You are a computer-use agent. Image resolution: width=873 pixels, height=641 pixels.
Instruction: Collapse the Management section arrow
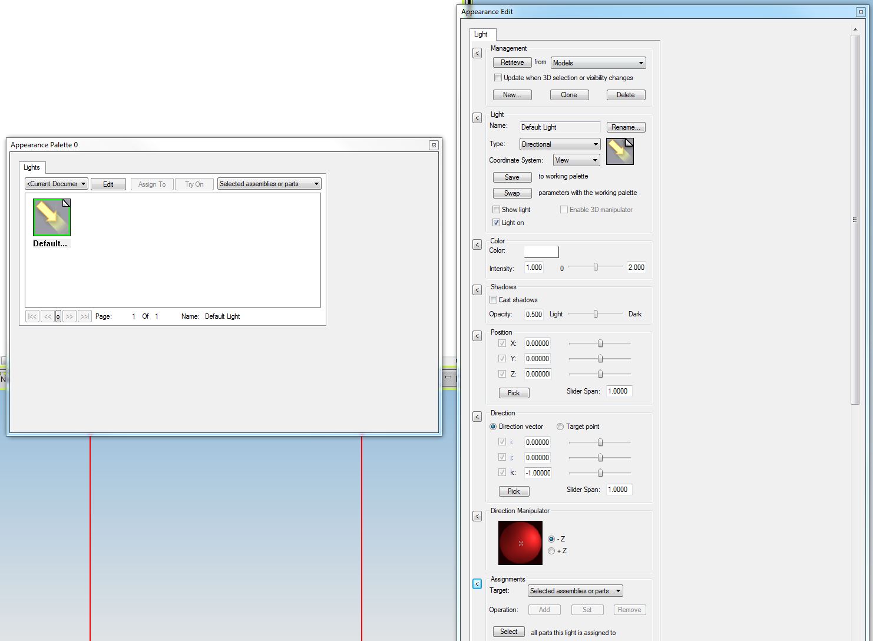477,53
